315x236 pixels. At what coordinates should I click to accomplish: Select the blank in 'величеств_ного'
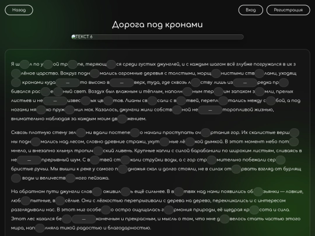pos(71,178)
